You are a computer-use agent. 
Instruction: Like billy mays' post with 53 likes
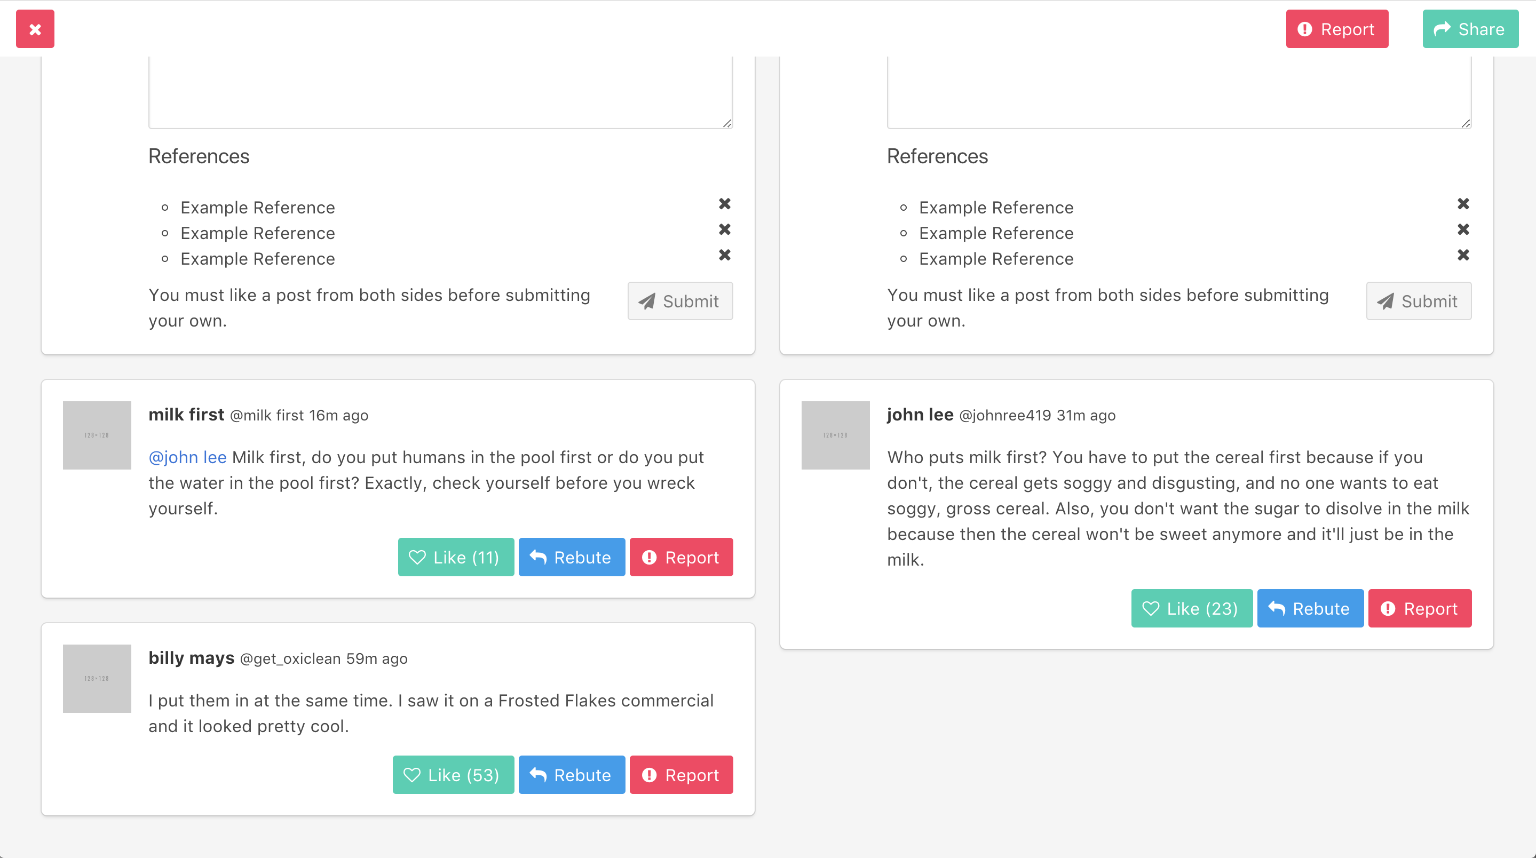(453, 775)
